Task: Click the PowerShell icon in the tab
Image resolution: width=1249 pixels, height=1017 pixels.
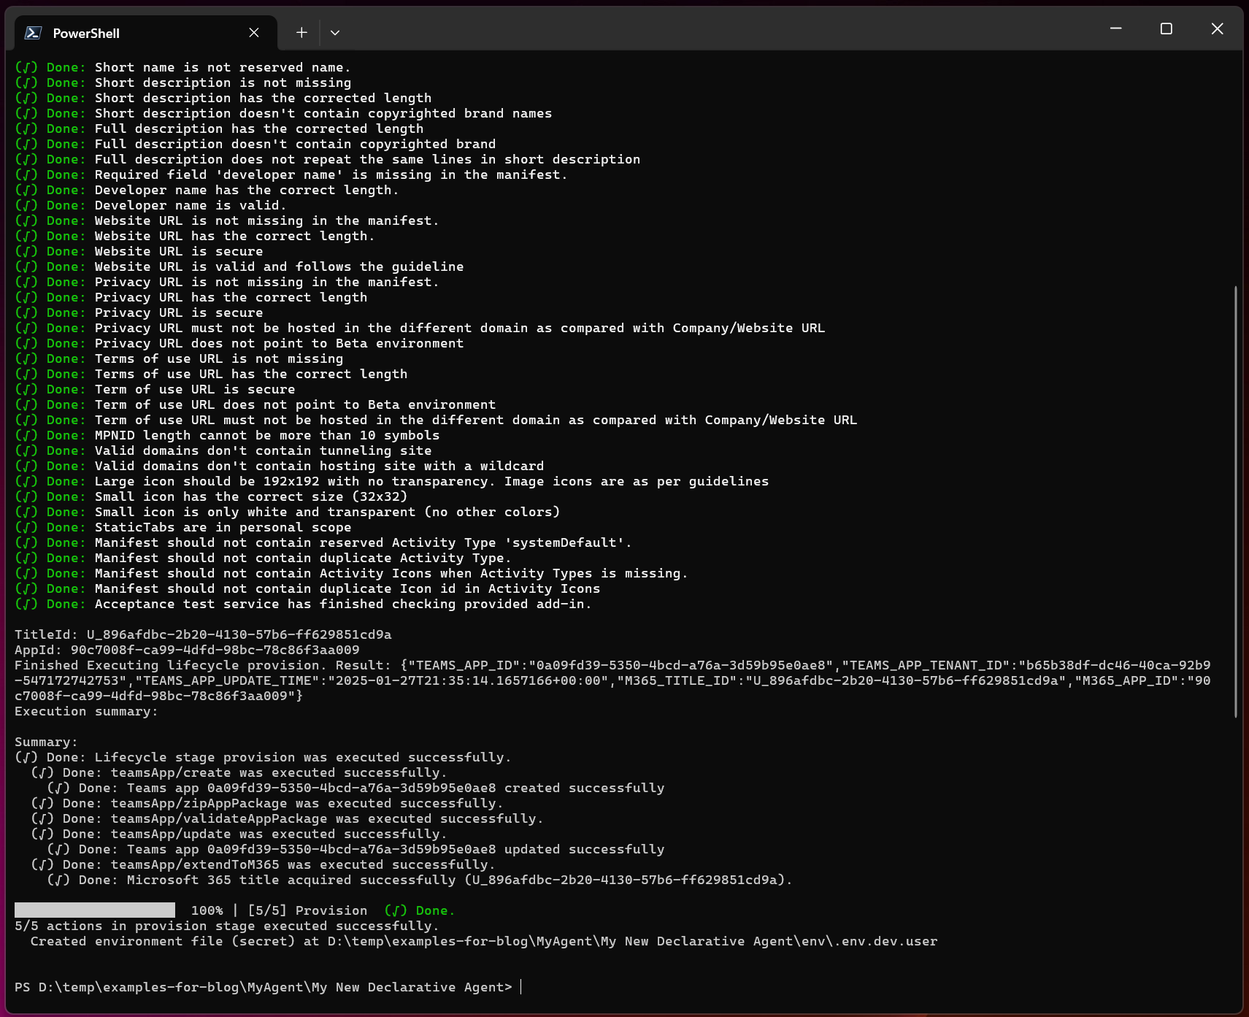Action: pos(32,32)
